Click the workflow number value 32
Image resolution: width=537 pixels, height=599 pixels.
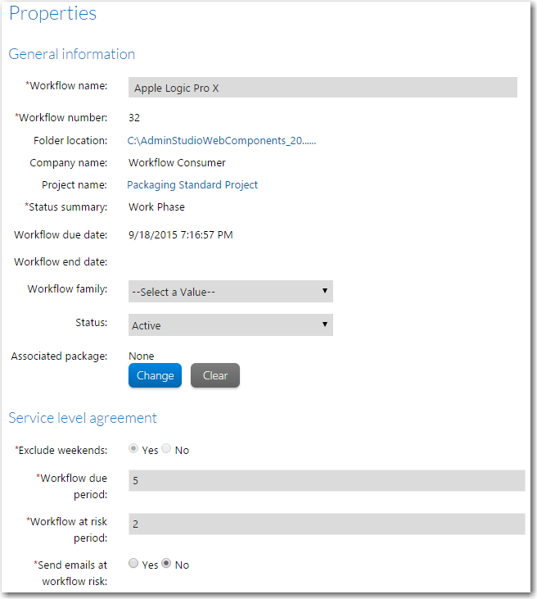click(x=134, y=118)
